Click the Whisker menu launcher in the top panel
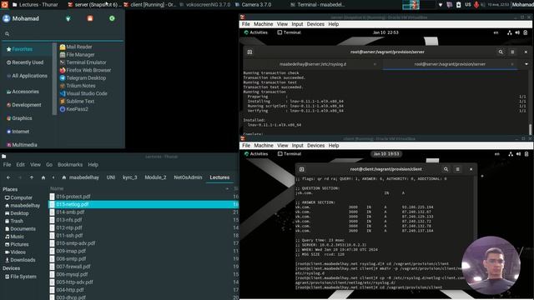This screenshot has width=534, height=300. (x=5, y=4)
